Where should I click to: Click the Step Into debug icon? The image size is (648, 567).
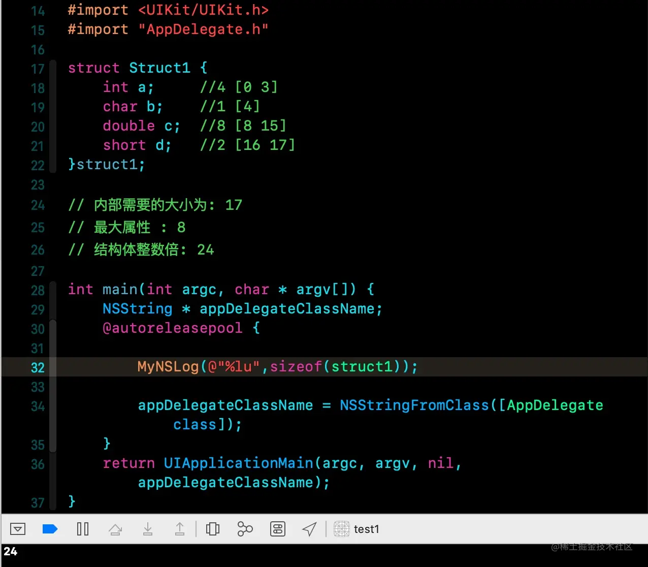pyautogui.click(x=148, y=529)
